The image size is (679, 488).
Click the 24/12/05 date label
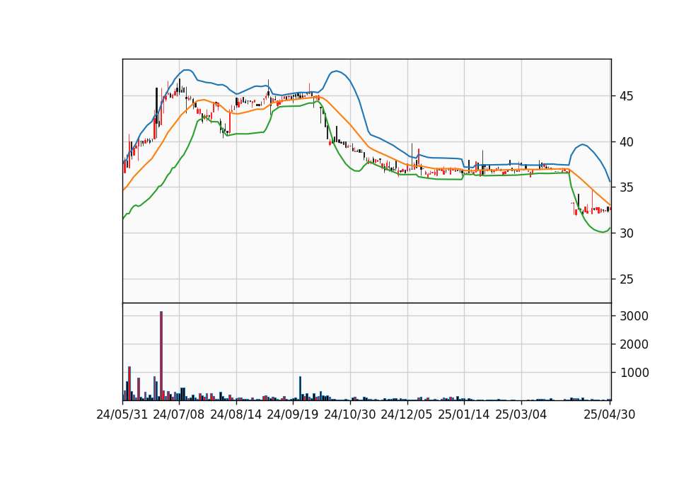click(x=407, y=414)
